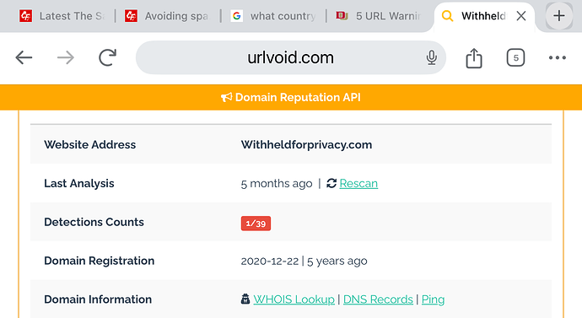Switch to the Avoiding spa tab
582x318 pixels.
(x=167, y=16)
